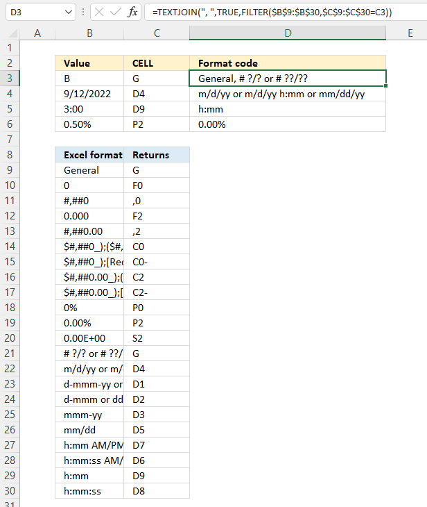Open the Name Box dropdown arrow
Viewport: 427px width, 507px height.
[69, 13]
